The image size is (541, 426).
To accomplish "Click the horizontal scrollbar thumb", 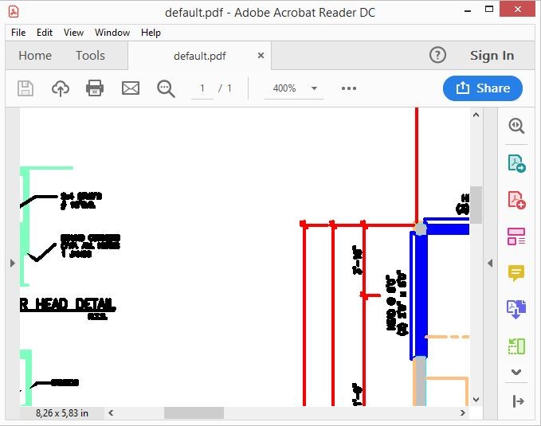I will coord(194,412).
